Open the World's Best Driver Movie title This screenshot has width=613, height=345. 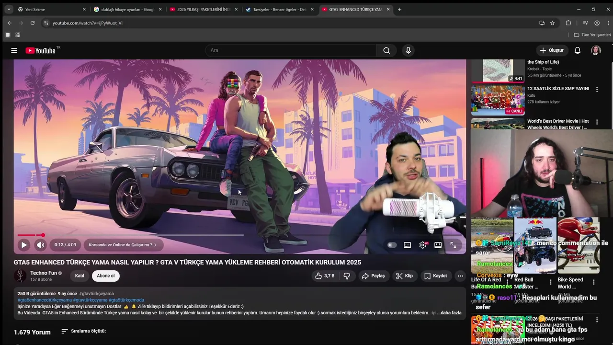point(558,125)
